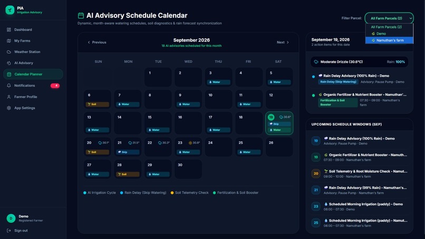Click Water tag on September 3
The width and height of the screenshot is (425, 239).
coord(218,82)
